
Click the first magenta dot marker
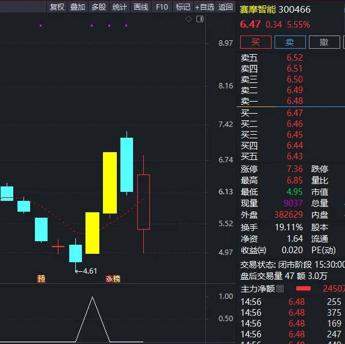41,25
